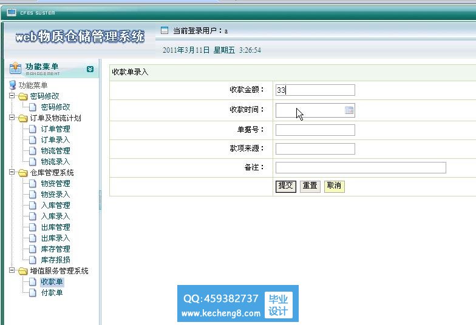Collapse the 增值服务管理系统 tree node

click(12, 270)
